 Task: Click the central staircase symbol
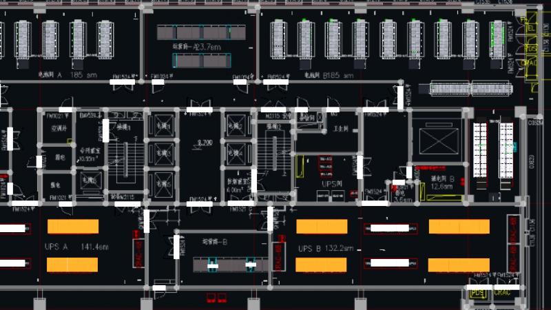point(275,157)
